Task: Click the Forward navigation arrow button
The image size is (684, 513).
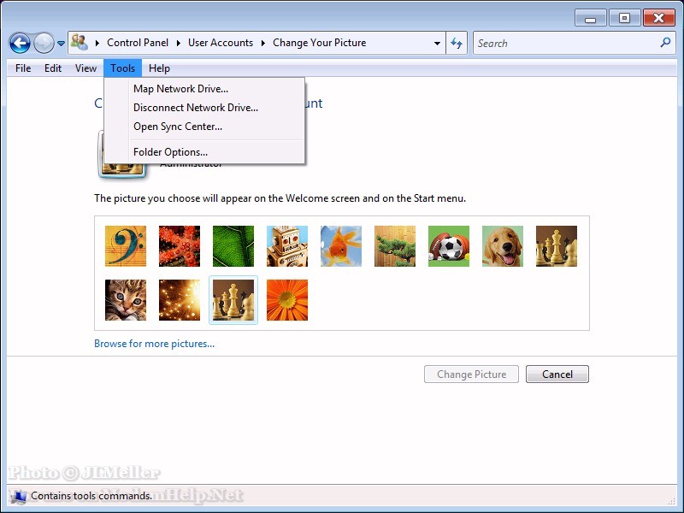Action: pos(44,44)
